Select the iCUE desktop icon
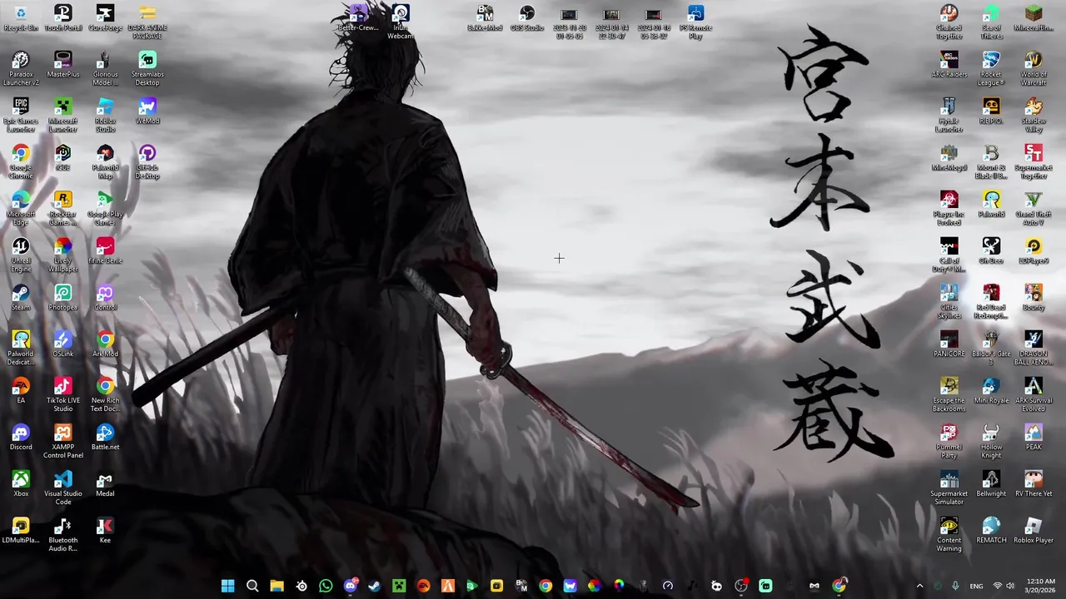Image resolution: width=1066 pixels, height=599 pixels. pos(63,158)
